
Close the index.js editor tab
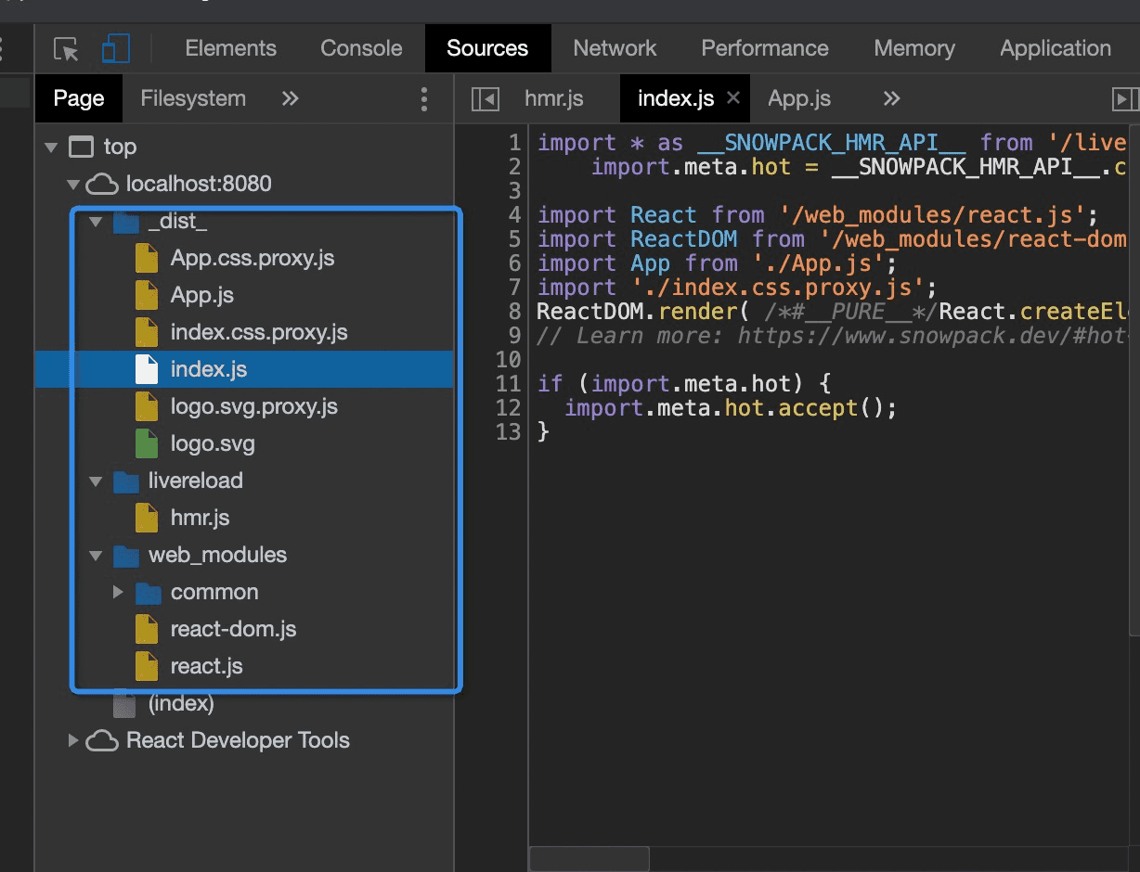coord(733,97)
